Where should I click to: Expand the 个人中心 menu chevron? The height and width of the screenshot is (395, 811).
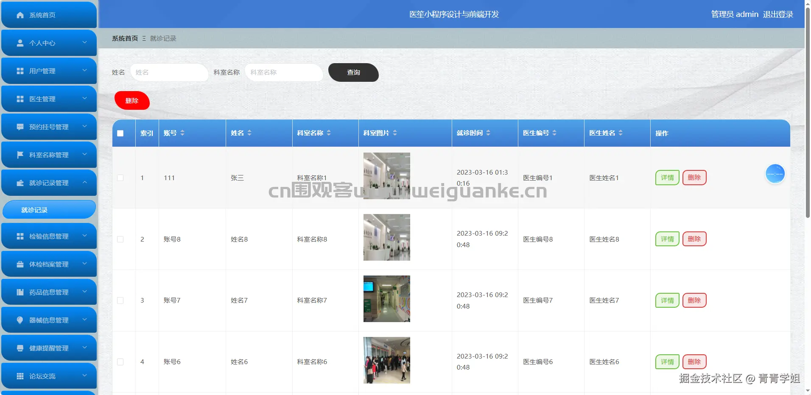click(x=84, y=42)
